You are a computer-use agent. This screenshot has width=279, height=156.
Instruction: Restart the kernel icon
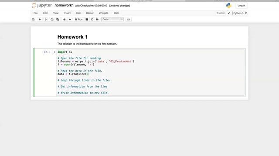coord(92,19)
